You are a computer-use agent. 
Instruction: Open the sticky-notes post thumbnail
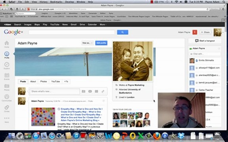tap(43, 117)
